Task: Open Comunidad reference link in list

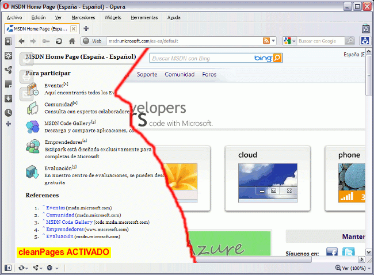Action: tap(60, 215)
